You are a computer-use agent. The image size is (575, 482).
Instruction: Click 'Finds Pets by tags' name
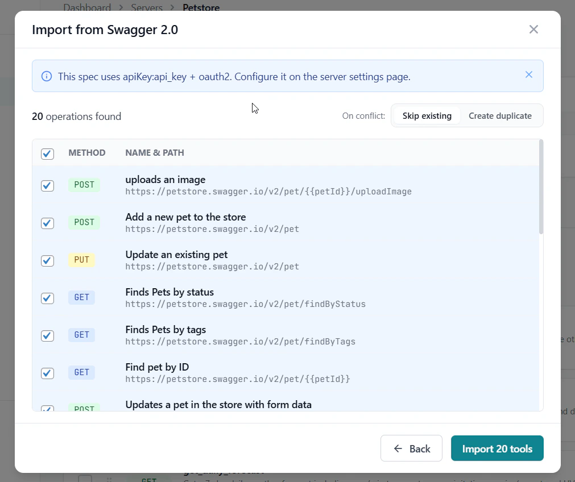tap(166, 330)
